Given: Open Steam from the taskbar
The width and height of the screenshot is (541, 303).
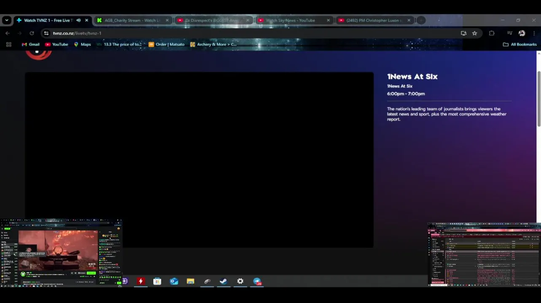Looking at the screenshot, I should [223, 281].
